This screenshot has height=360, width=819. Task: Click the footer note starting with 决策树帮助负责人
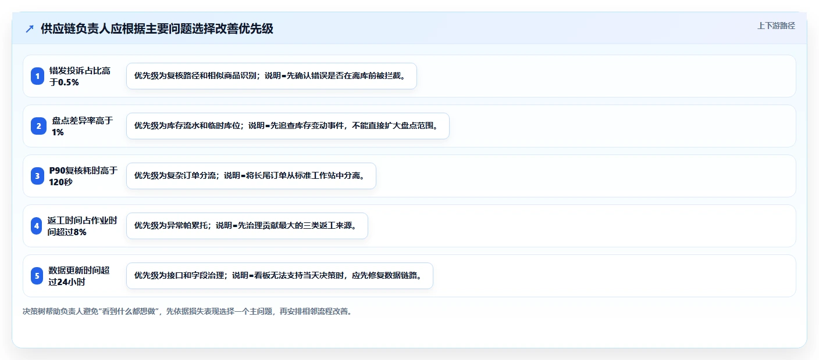click(x=187, y=311)
